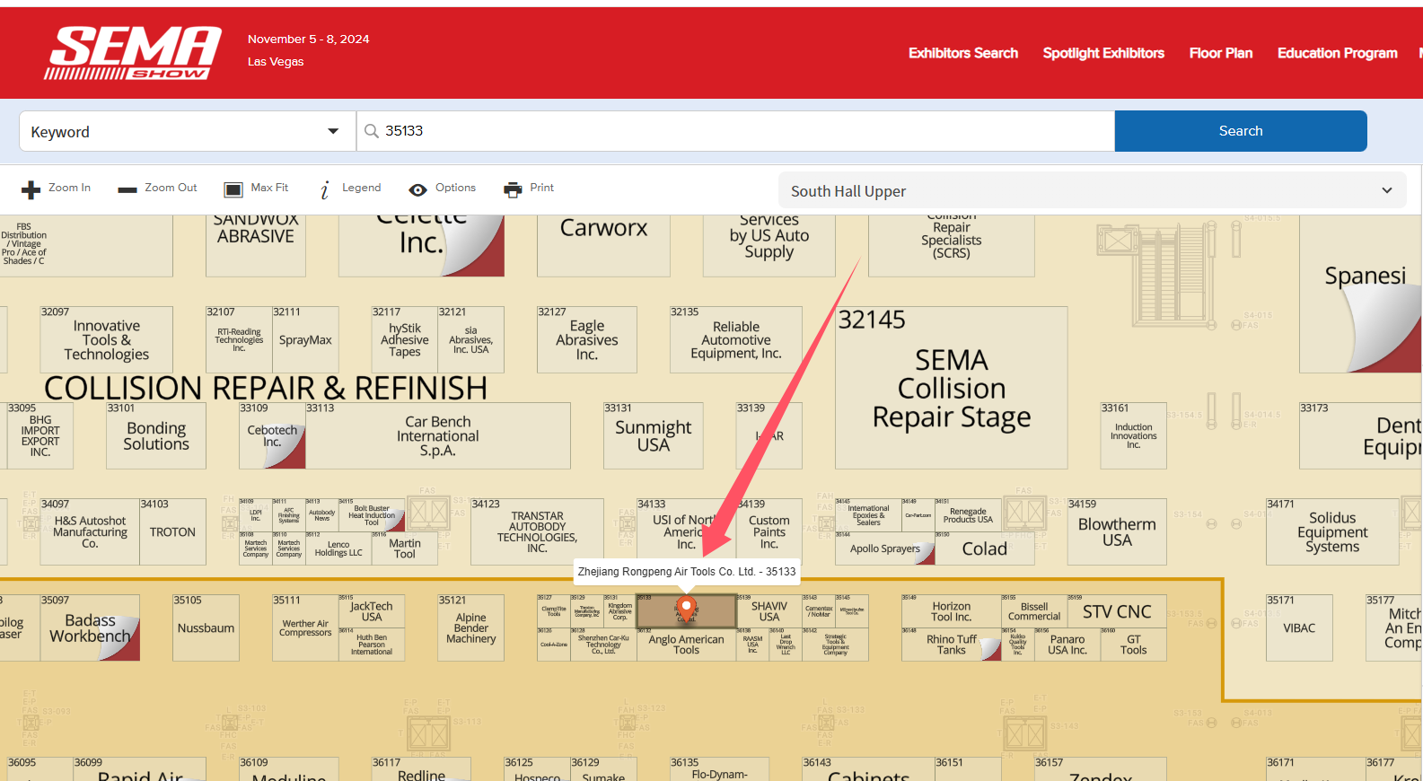Select the Spanesi booth
Viewport: 1423px width, 781px height.
pyautogui.click(x=1360, y=294)
